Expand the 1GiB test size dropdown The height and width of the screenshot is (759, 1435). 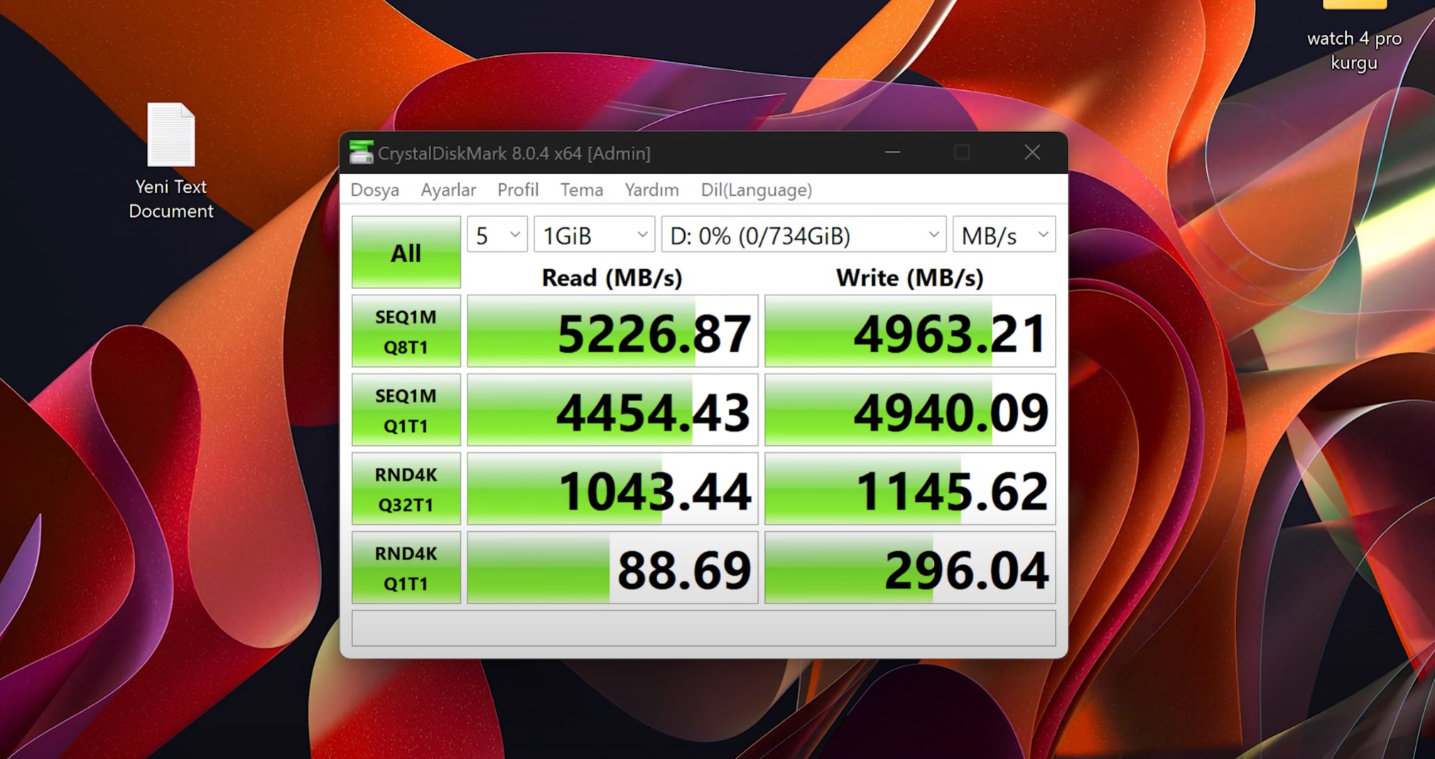(x=594, y=234)
